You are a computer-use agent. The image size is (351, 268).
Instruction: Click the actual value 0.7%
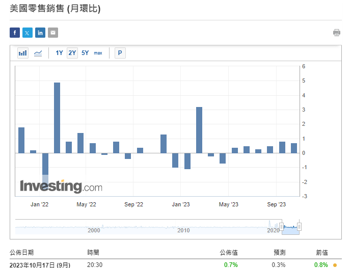pos(231,265)
